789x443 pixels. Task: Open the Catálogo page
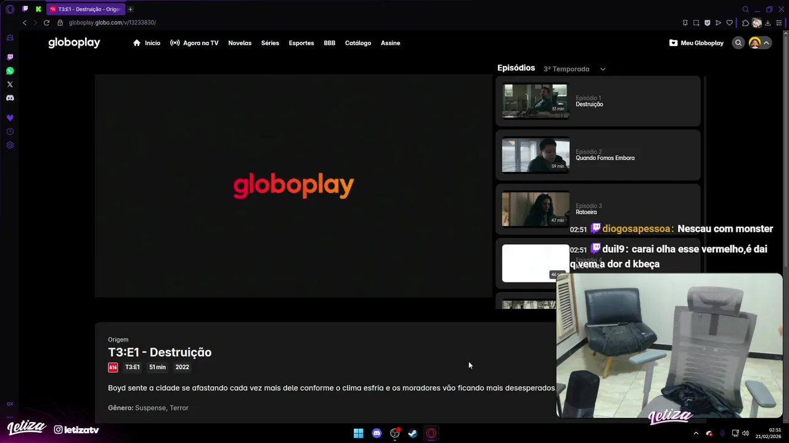[358, 43]
